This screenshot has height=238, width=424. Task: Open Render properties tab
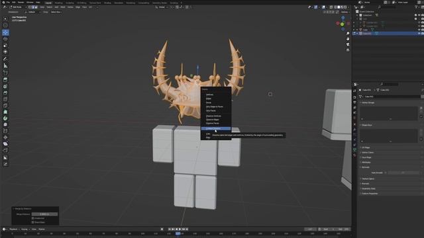pos(355,97)
